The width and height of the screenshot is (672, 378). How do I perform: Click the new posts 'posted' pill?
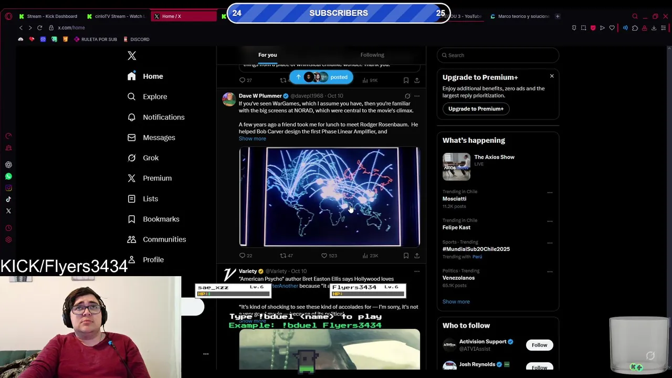coord(321,77)
